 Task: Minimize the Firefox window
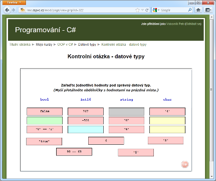coord(191,3)
